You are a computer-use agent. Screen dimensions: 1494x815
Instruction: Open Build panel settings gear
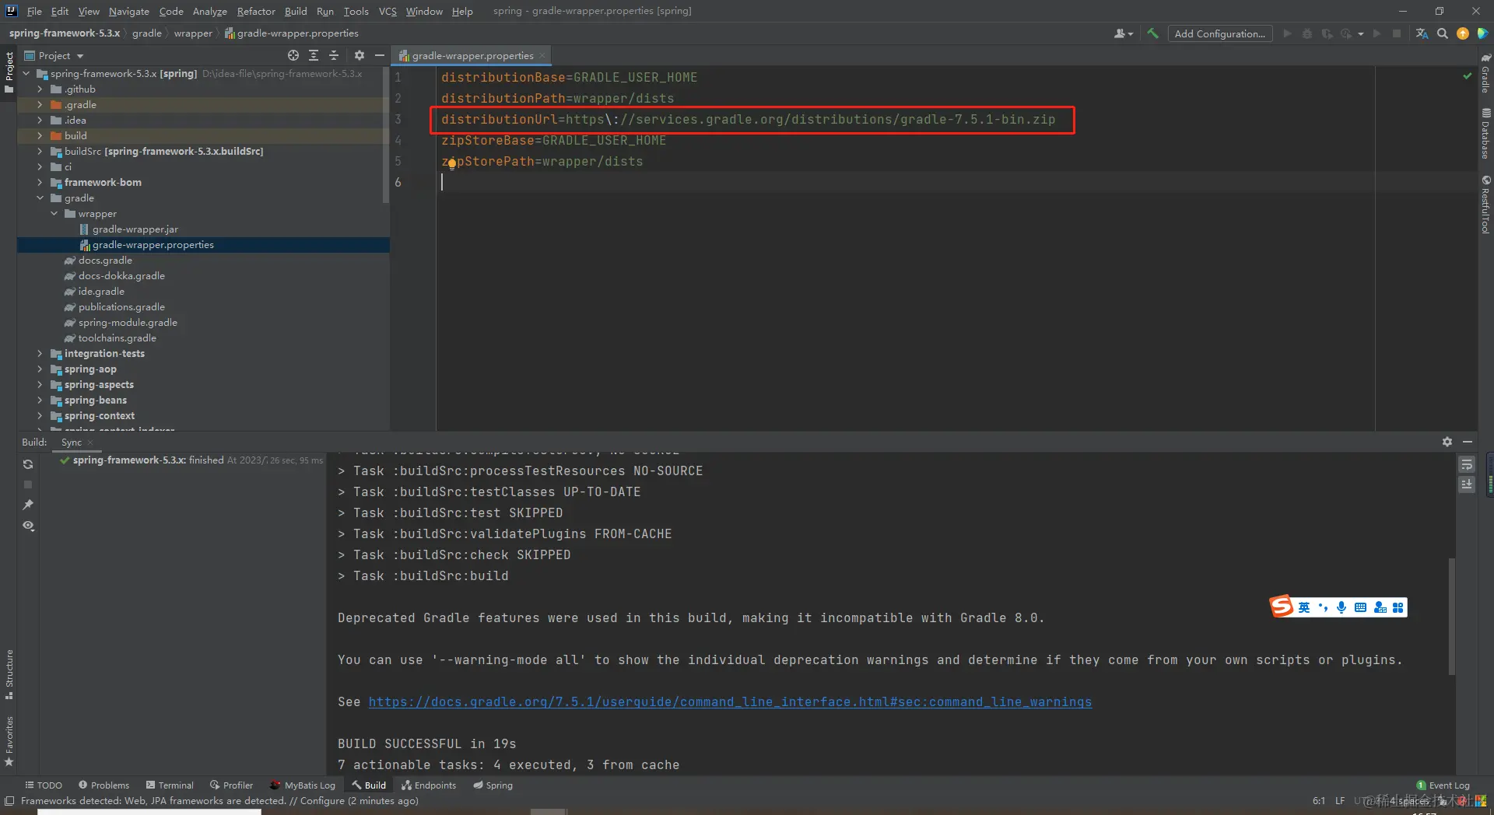pos(1447,442)
